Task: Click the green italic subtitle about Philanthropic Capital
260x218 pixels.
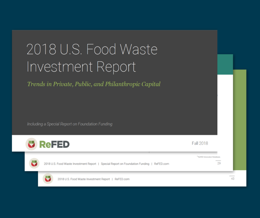Action: click(x=94, y=84)
